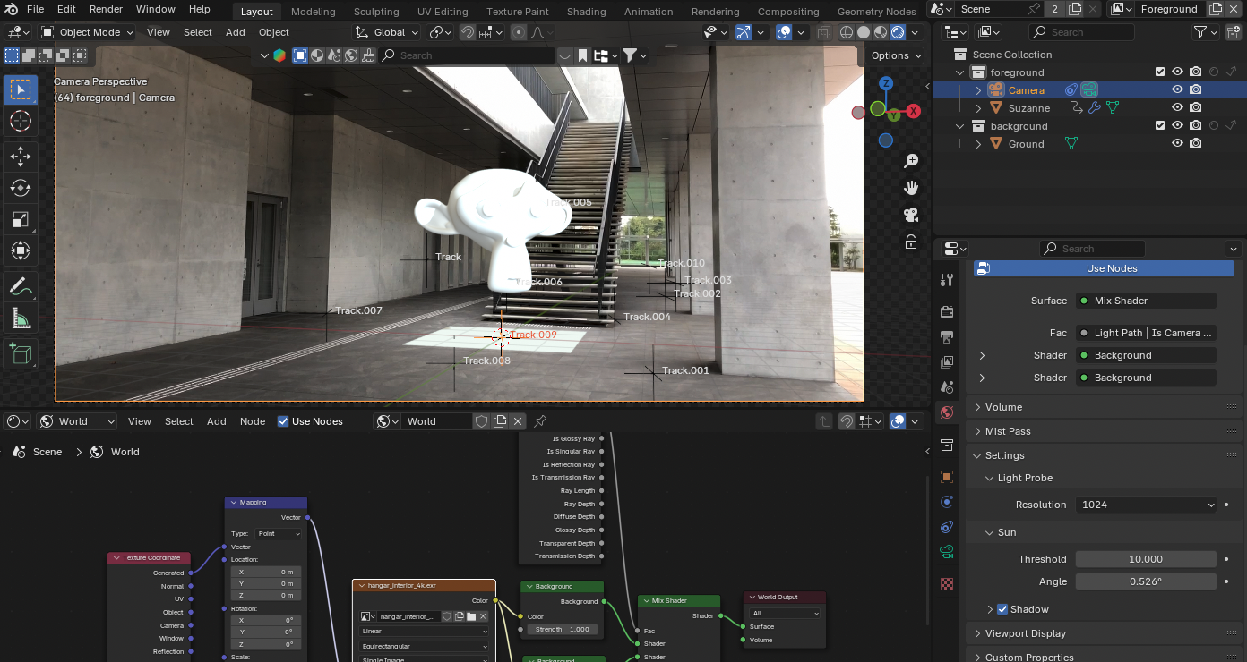
Task: Activate the Move tool
Action: coord(21,157)
